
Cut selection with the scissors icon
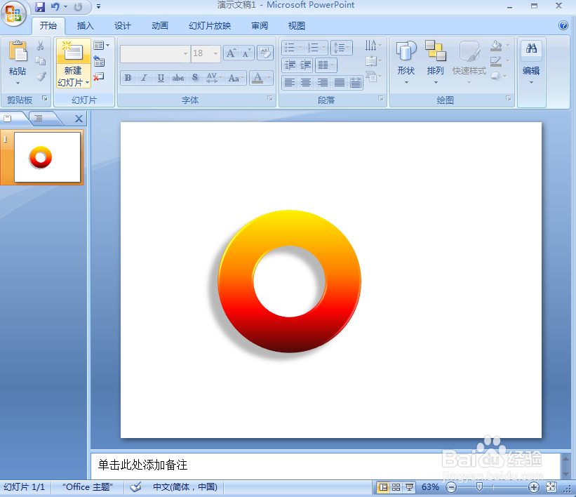tap(41, 46)
